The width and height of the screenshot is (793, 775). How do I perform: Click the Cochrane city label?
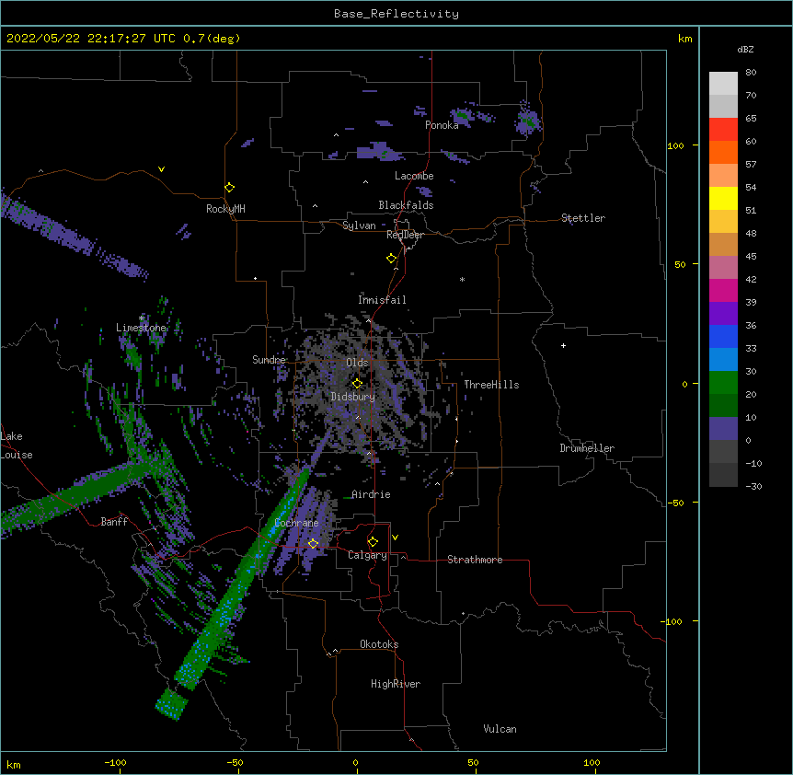point(296,523)
